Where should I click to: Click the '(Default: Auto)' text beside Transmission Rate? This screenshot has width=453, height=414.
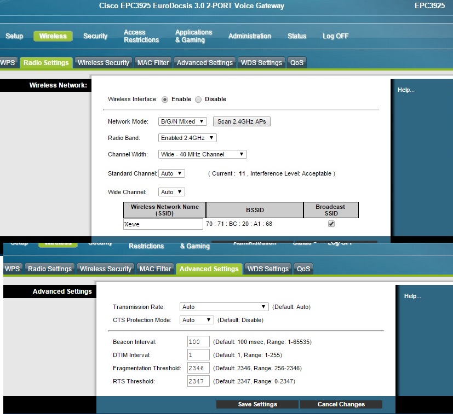(291, 307)
